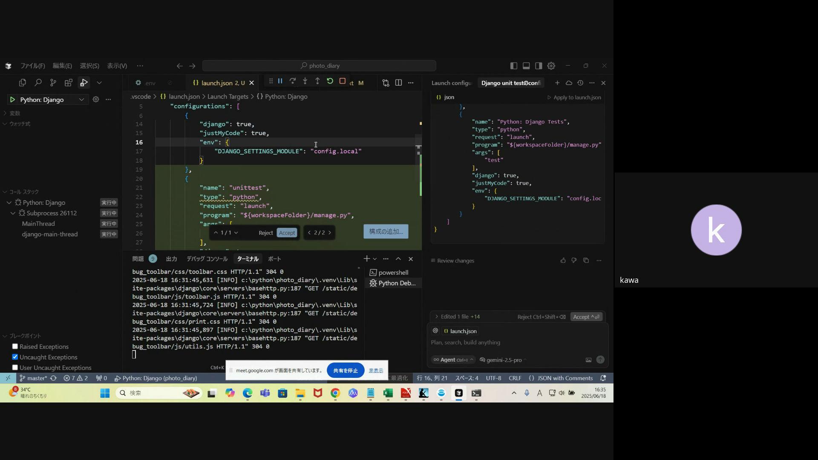Reject the inline diff change

point(265,233)
